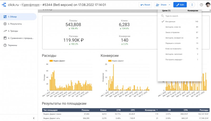211x121 pixels.
Task: Collapse the left navigation panel chevron
Action: coord(34,118)
